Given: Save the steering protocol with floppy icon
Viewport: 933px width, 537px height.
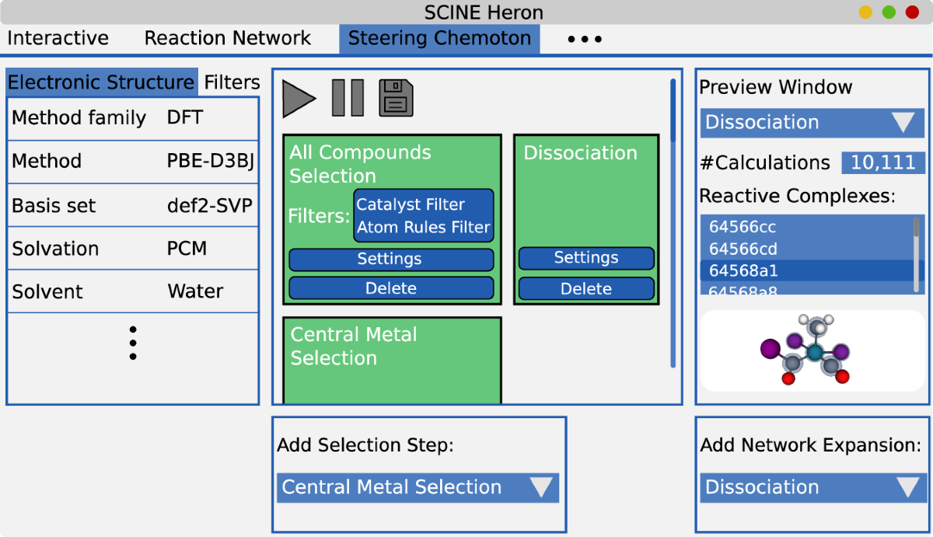Looking at the screenshot, I should click(x=396, y=99).
